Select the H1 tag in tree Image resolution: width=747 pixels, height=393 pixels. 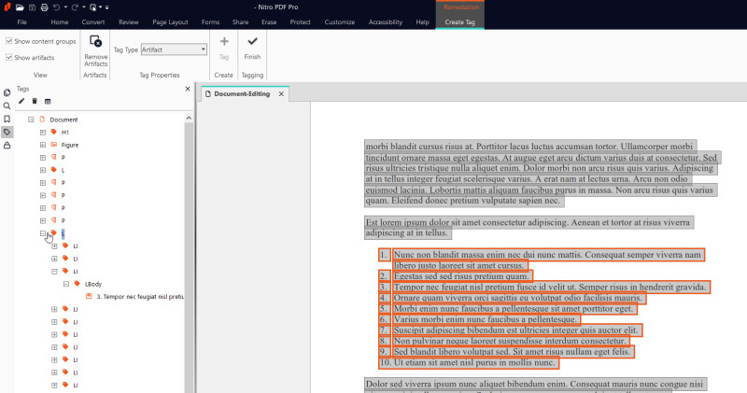click(x=64, y=133)
